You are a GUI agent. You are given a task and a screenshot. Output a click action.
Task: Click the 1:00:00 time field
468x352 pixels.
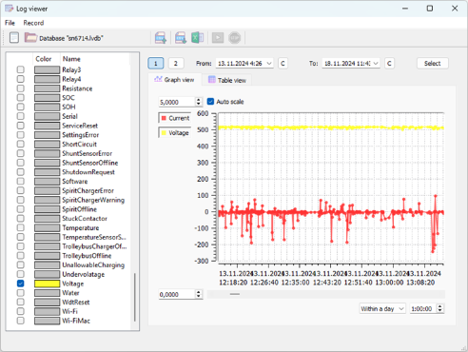click(423, 308)
